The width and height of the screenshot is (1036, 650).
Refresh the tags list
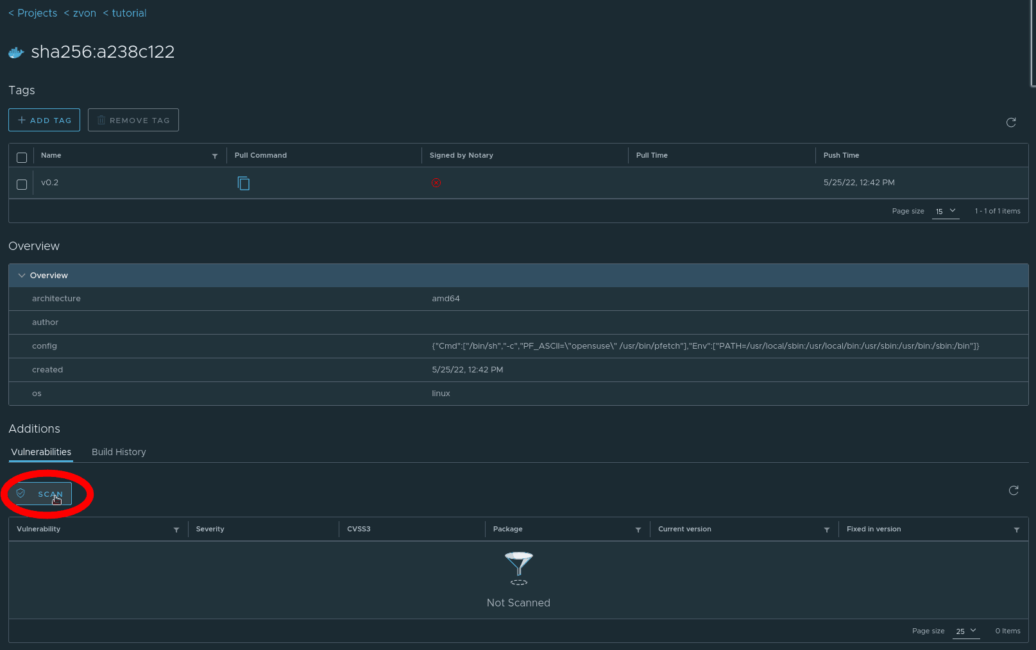[x=1011, y=122]
